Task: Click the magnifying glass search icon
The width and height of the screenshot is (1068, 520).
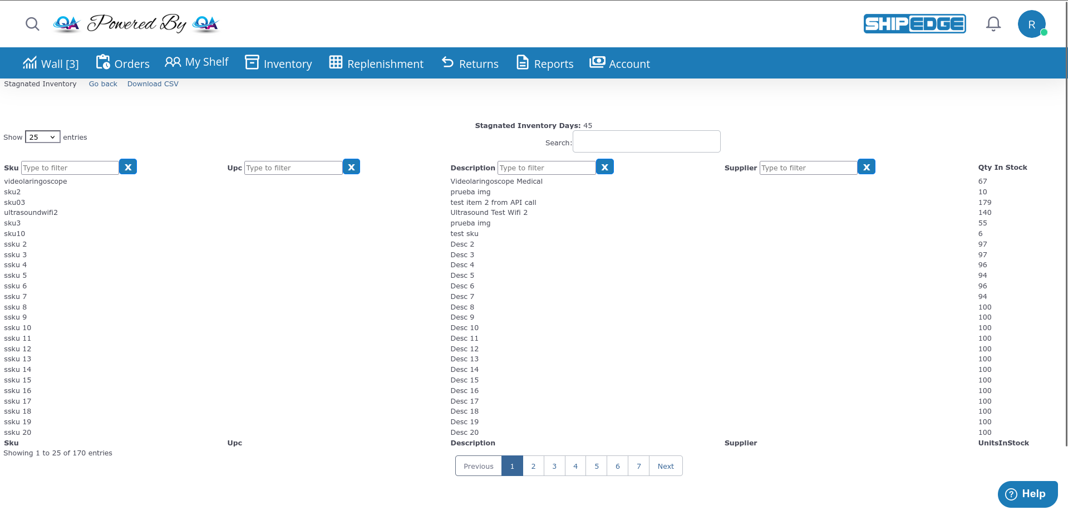Action: pyautogui.click(x=32, y=24)
